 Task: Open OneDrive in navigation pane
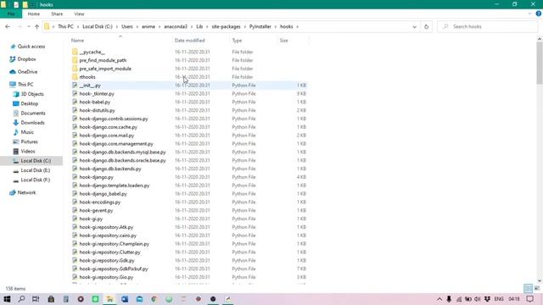pos(27,71)
